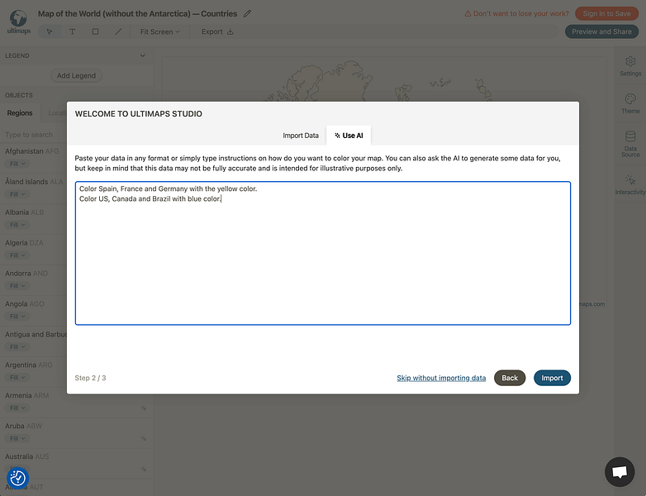Open the Fit Screen zoom dropdown
The width and height of the screenshot is (646, 496).
point(160,31)
